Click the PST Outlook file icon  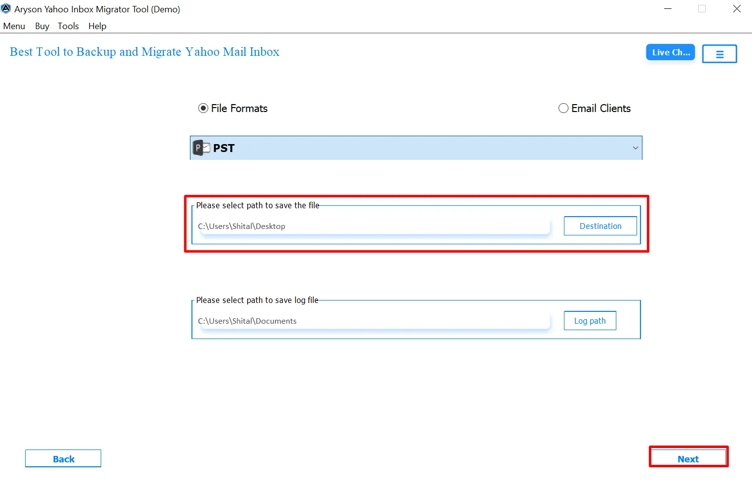[201, 148]
